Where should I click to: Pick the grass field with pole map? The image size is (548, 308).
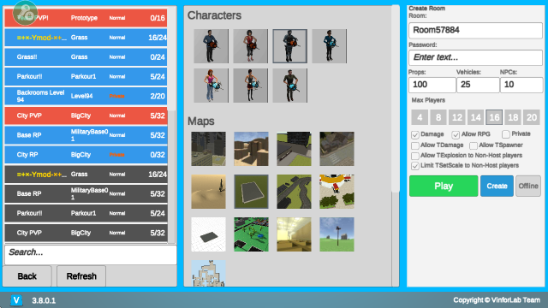tap(337, 234)
